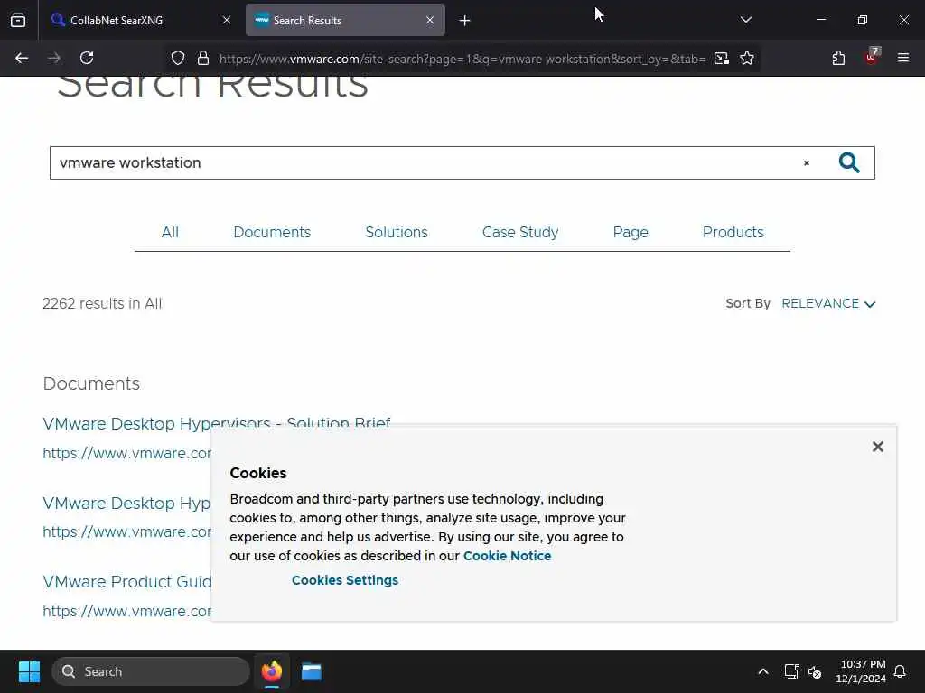
Task: Open the notifications bell icon
Action: pos(901,671)
